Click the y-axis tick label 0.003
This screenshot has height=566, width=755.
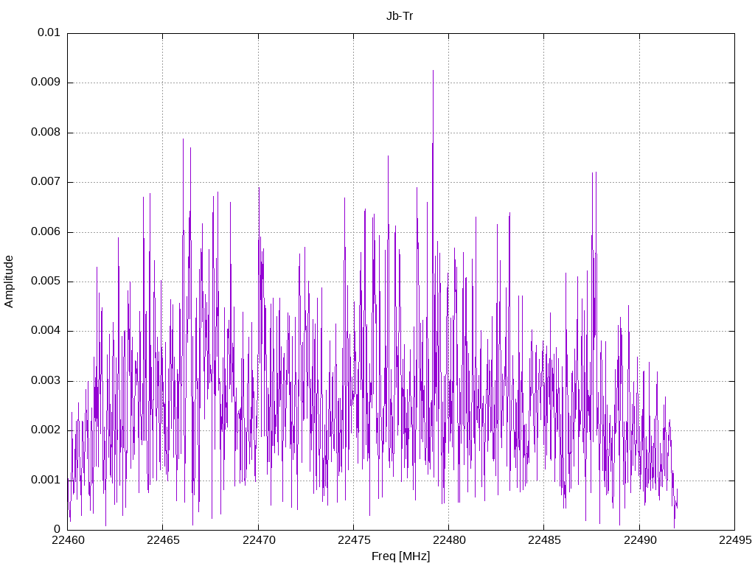coord(46,381)
